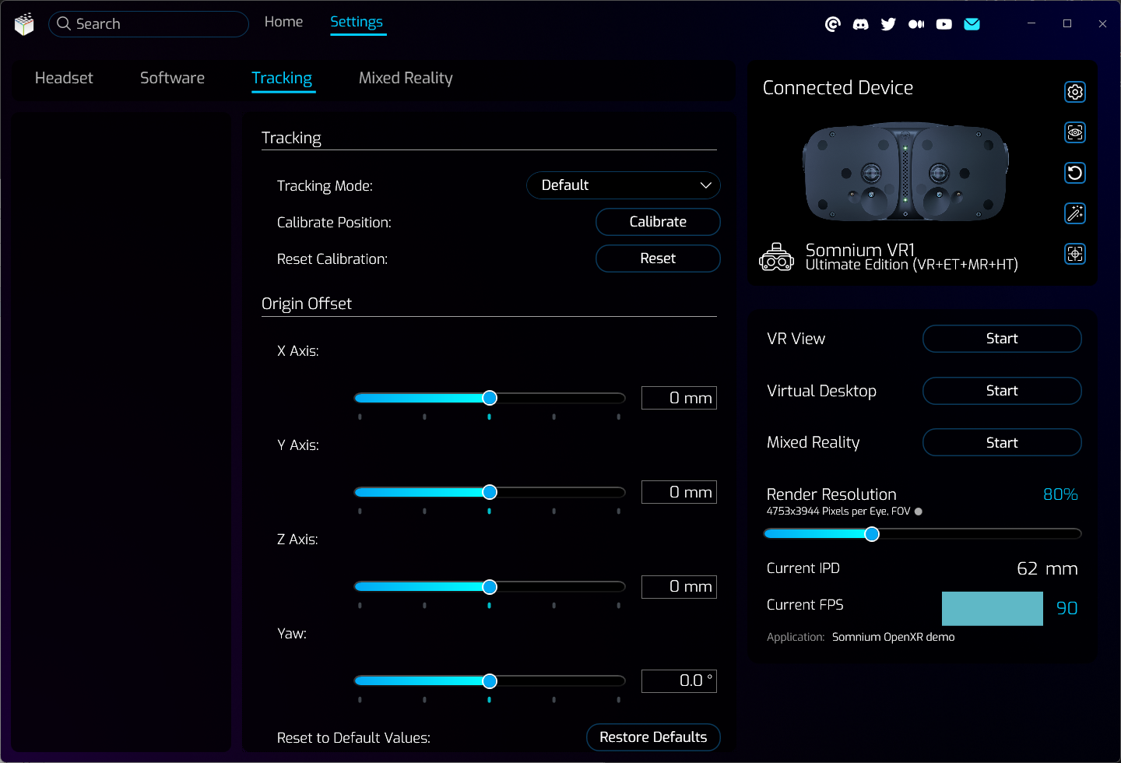Click the email envelope icon

click(x=972, y=24)
